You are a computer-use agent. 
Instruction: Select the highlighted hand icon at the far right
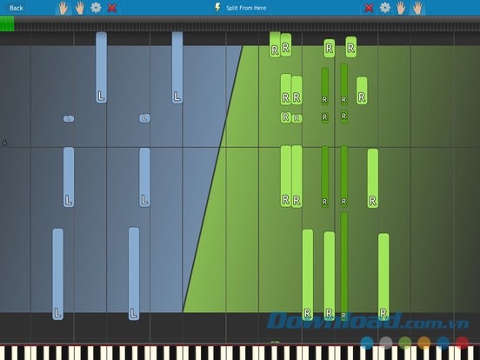(417, 8)
